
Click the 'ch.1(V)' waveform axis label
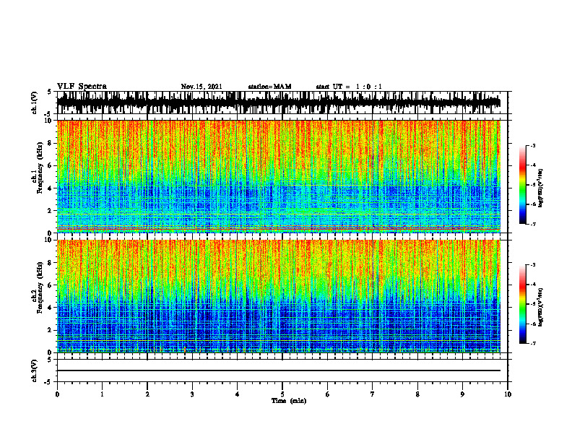(34, 103)
